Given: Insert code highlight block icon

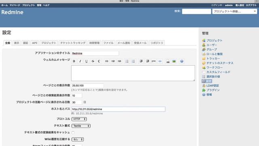Looking at the screenshot, I should pyautogui.click(x=160, y=61).
